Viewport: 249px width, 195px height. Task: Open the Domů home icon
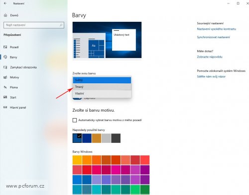pyautogui.click(x=5, y=15)
